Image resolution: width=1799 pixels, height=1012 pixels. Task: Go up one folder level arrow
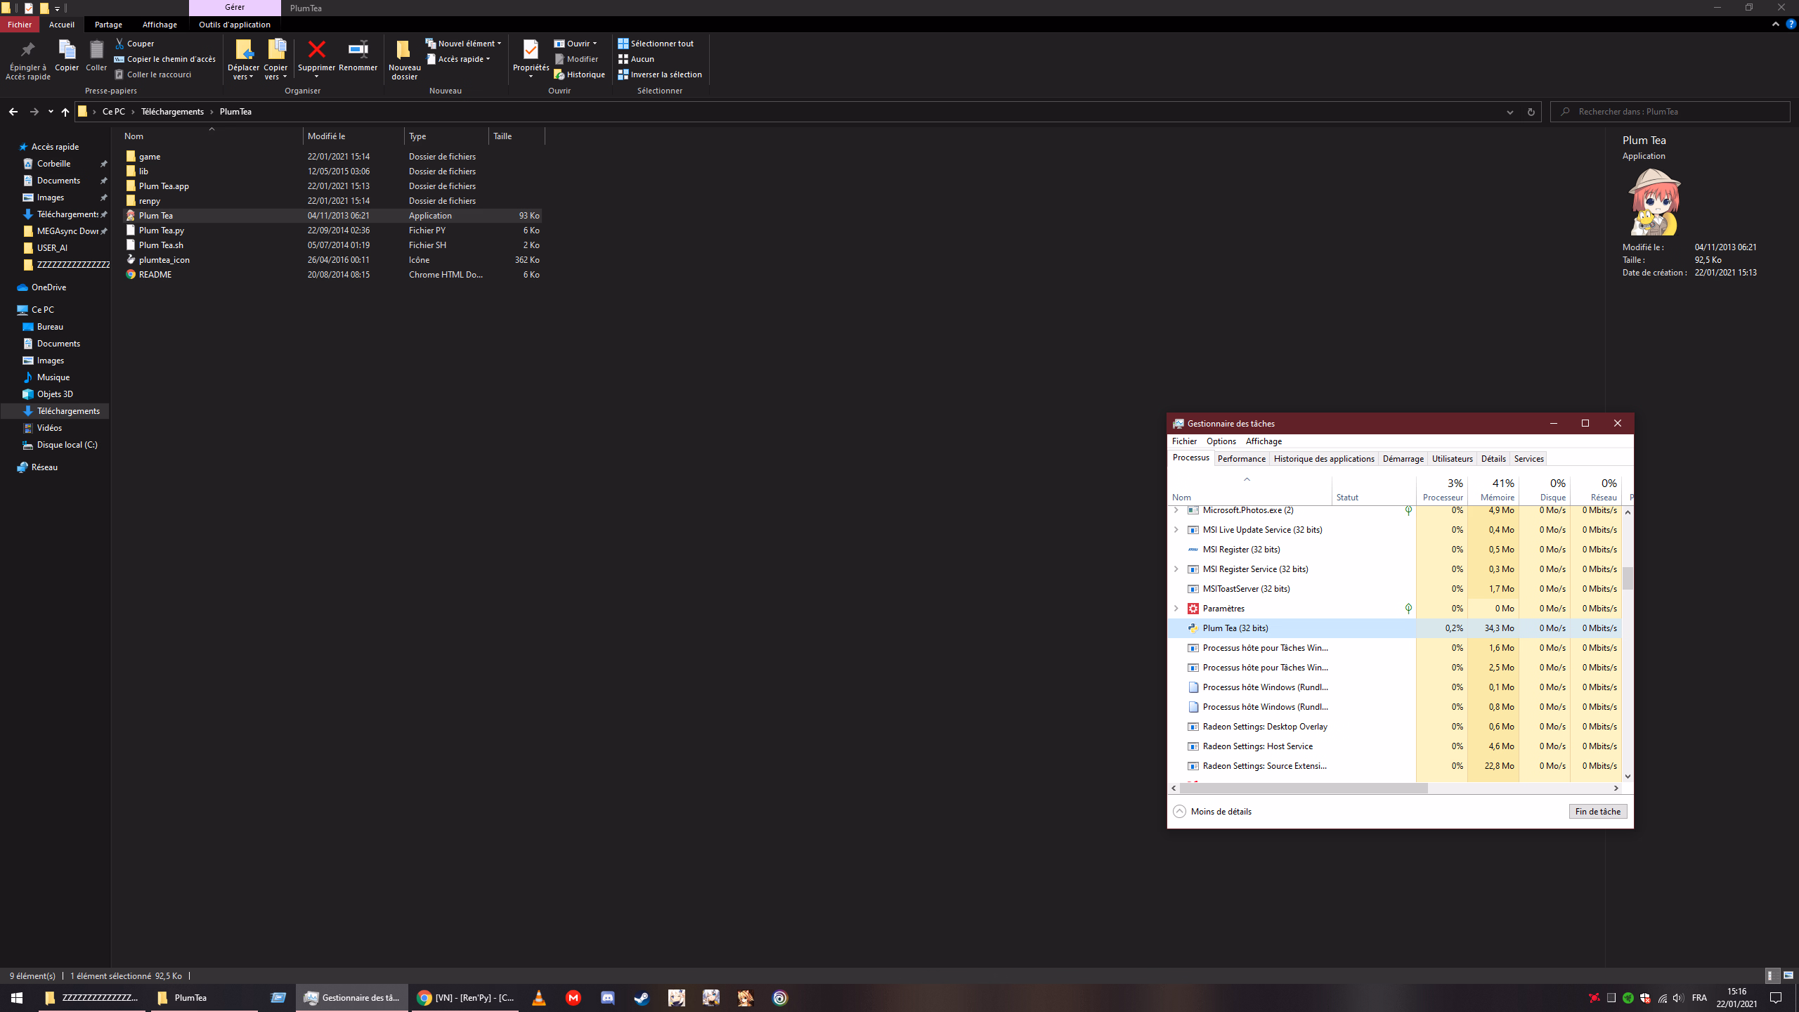[x=65, y=112]
